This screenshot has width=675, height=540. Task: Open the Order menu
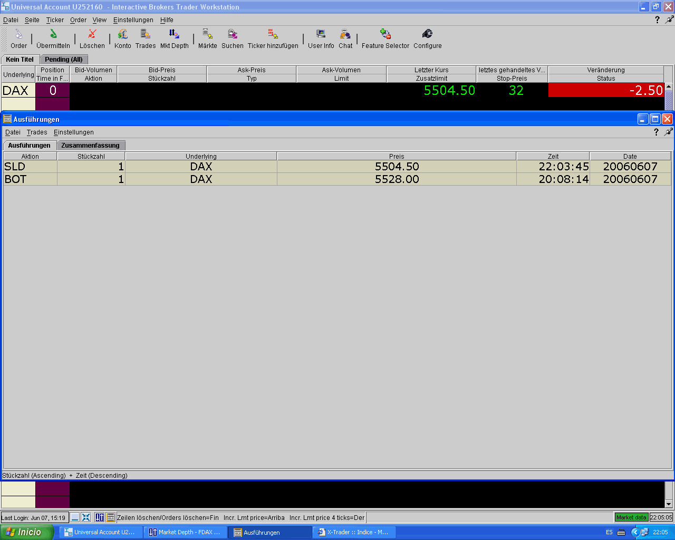click(78, 20)
